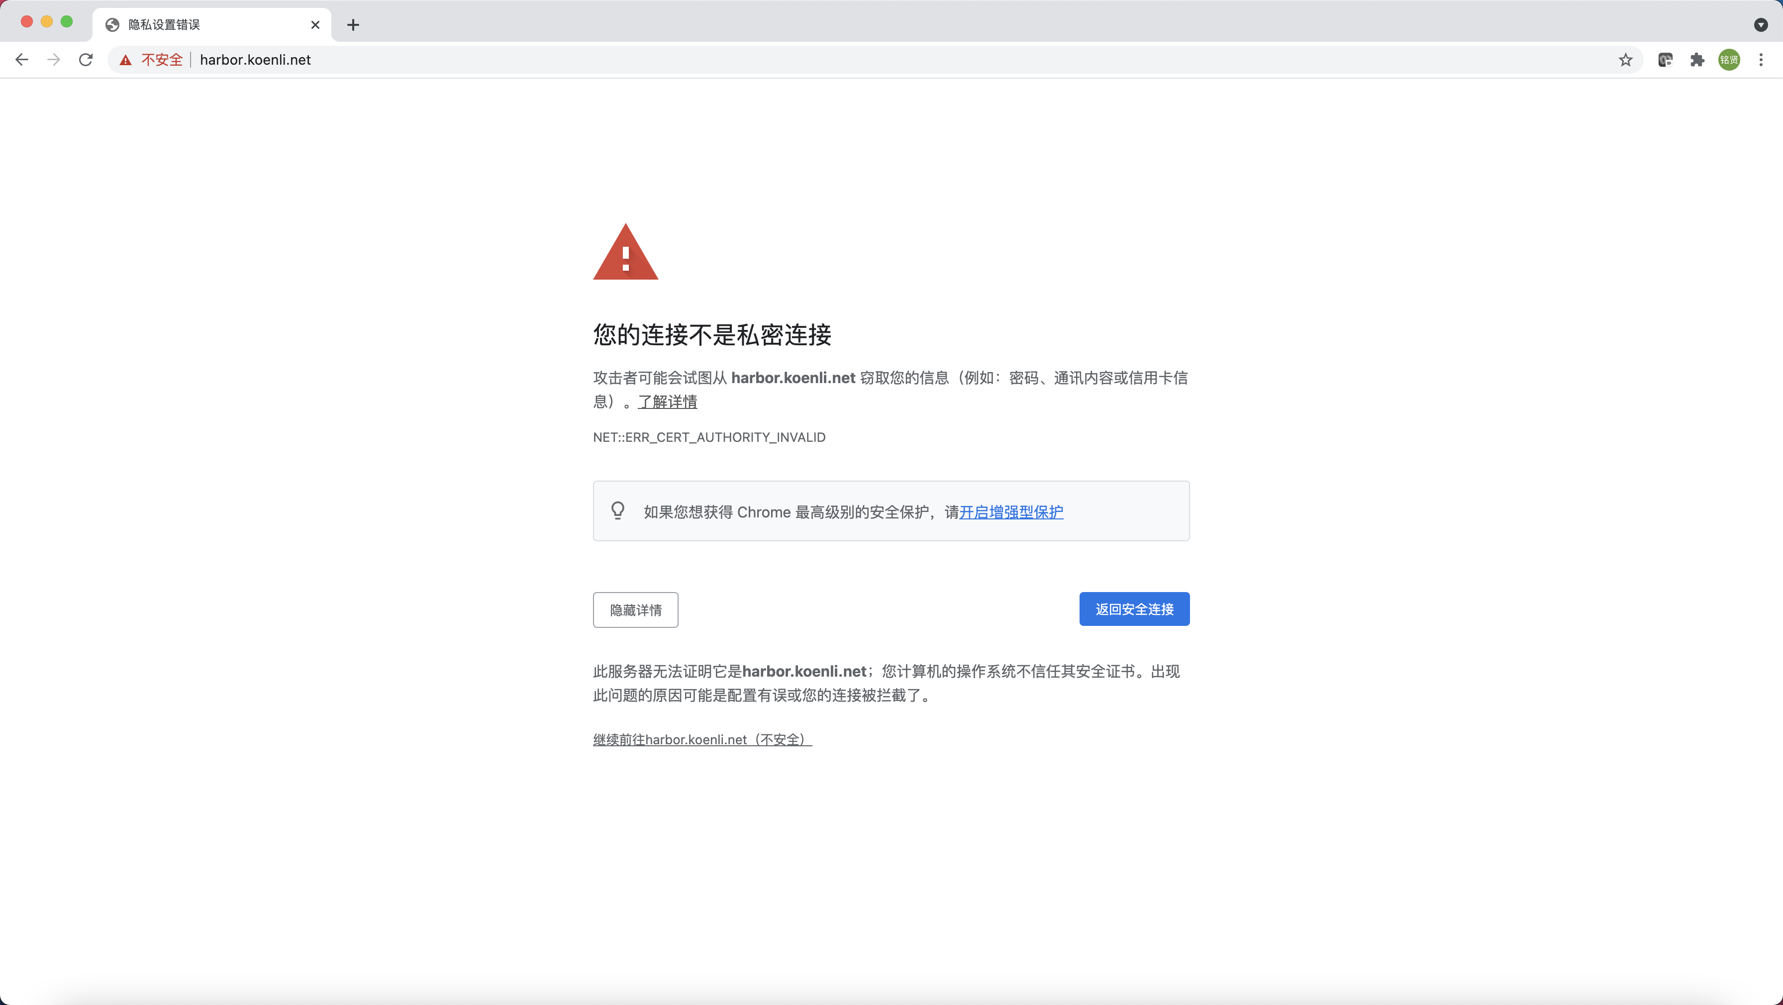Open the Extensions puzzle icon
The width and height of the screenshot is (1783, 1005).
point(1697,60)
